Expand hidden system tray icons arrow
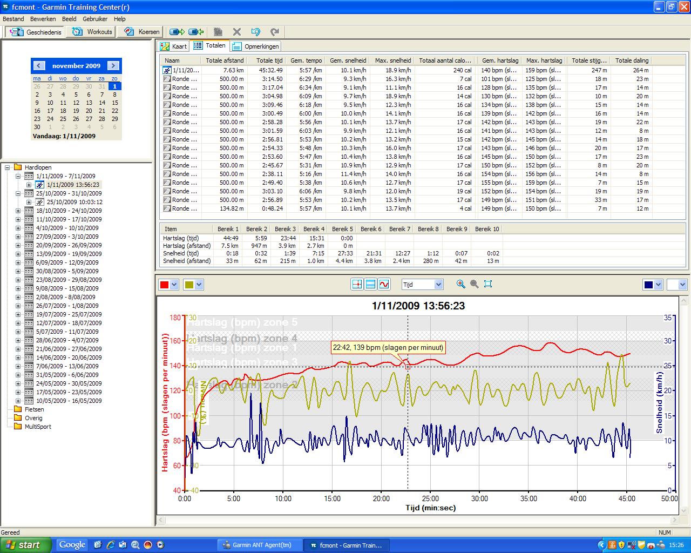This screenshot has width=691, height=553. [x=602, y=545]
